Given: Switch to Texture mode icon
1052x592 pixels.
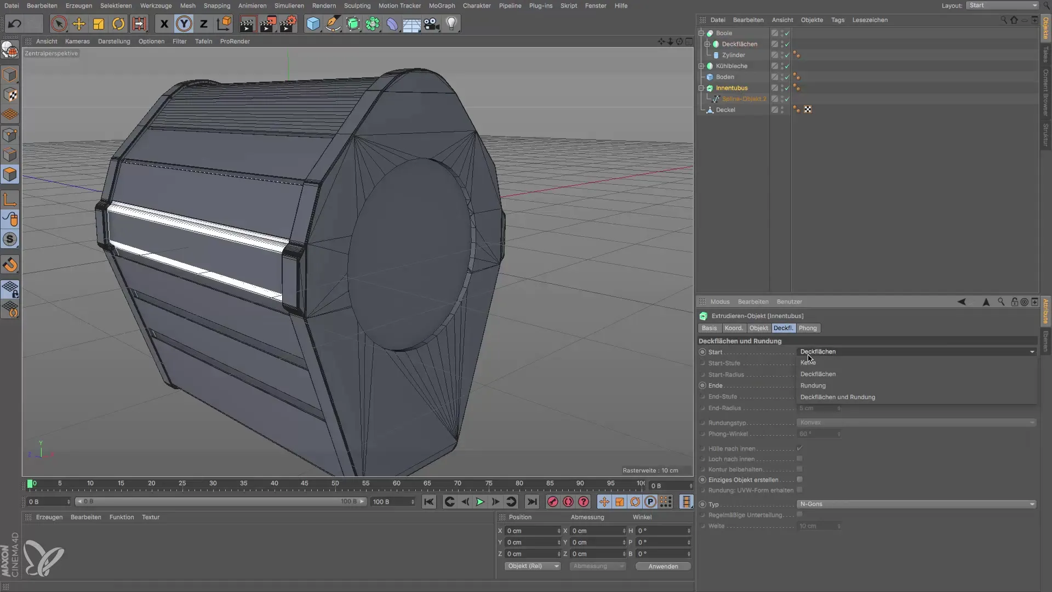Looking at the screenshot, I should pyautogui.click(x=10, y=95).
